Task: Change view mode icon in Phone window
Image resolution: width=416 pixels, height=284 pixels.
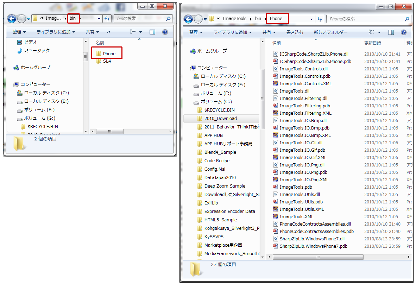Action: [371, 32]
